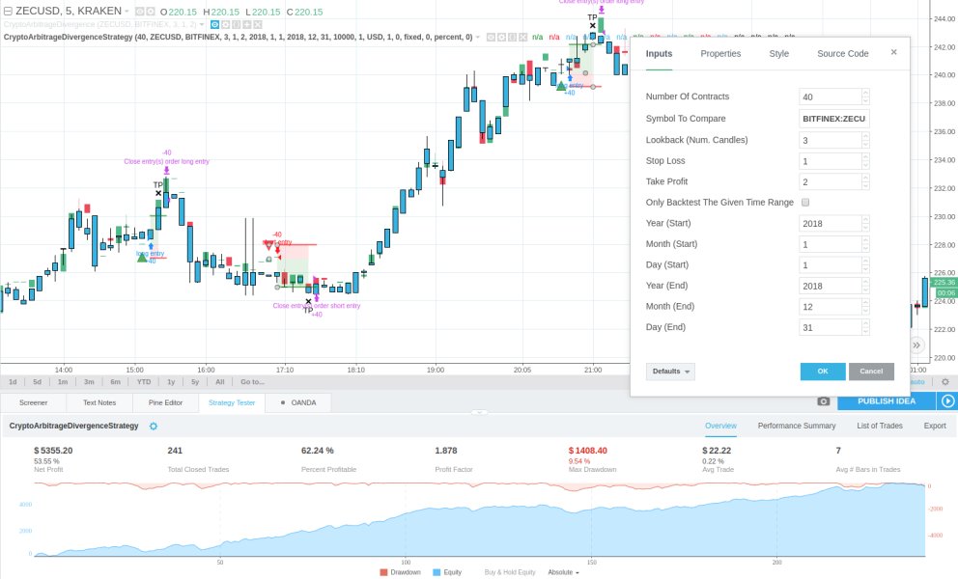Adjust Number Of Contracts stepper
This screenshot has height=579, width=958.
click(x=865, y=96)
